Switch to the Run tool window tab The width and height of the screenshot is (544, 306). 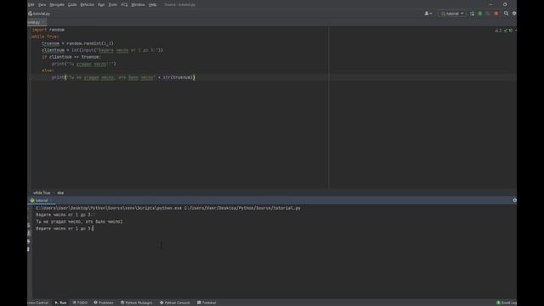point(60,303)
